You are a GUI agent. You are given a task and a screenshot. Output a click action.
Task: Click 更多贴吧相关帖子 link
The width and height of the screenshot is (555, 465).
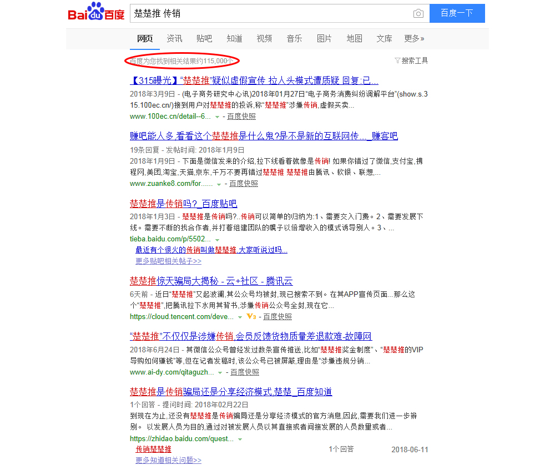168,261
